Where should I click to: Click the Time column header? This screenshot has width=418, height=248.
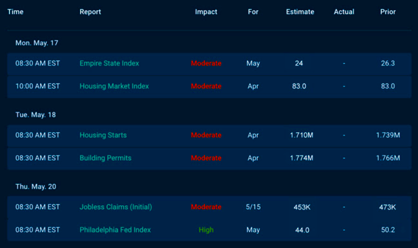[x=16, y=12]
